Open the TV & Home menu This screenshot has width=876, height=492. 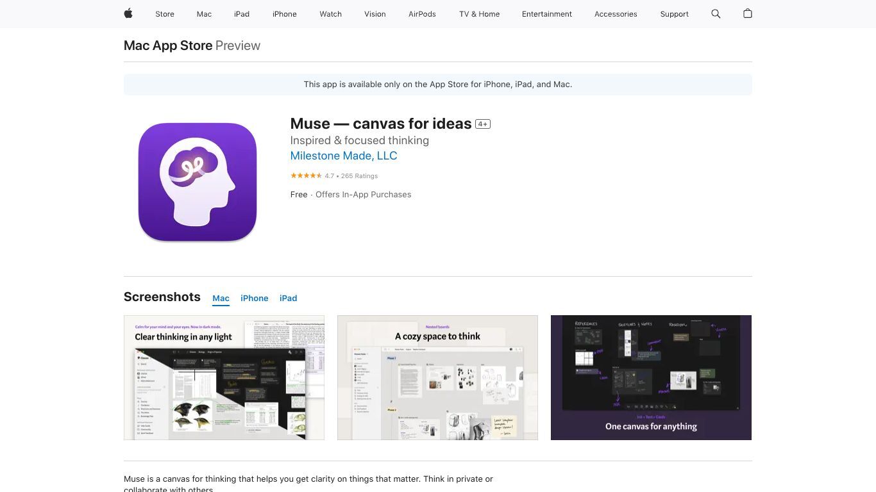pos(479,14)
